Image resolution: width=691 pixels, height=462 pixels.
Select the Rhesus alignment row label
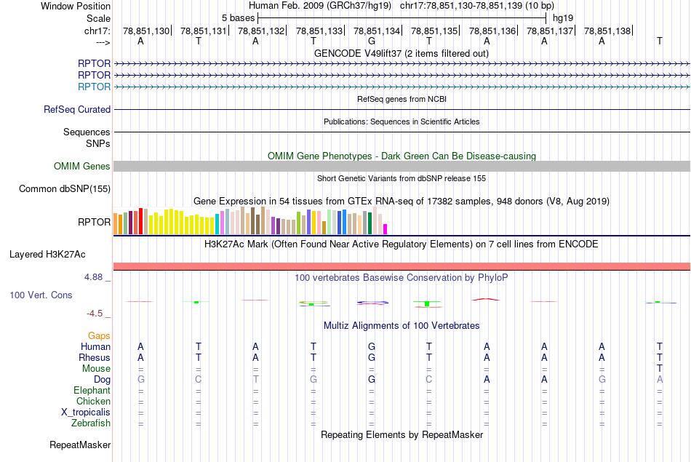point(95,357)
